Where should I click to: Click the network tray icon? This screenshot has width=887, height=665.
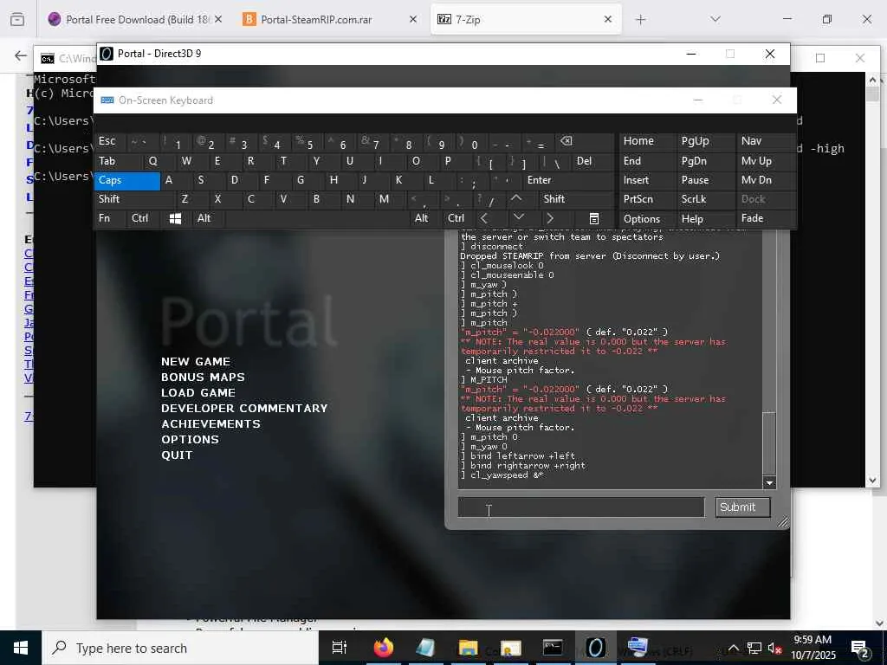(754, 648)
